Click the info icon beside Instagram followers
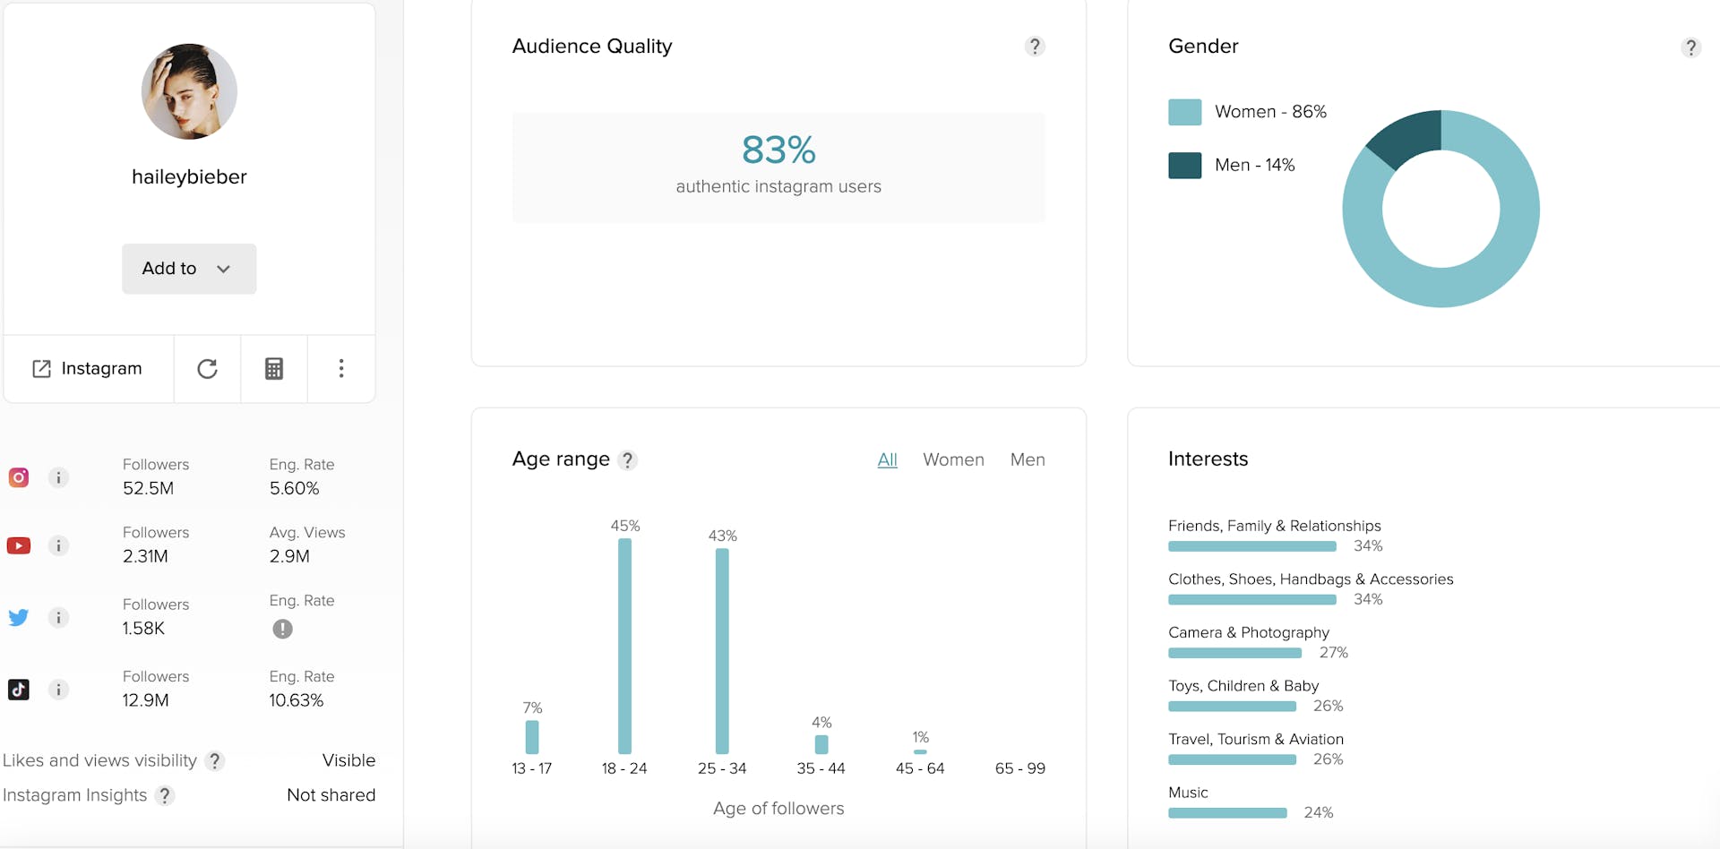1720x849 pixels. pyautogui.click(x=58, y=477)
